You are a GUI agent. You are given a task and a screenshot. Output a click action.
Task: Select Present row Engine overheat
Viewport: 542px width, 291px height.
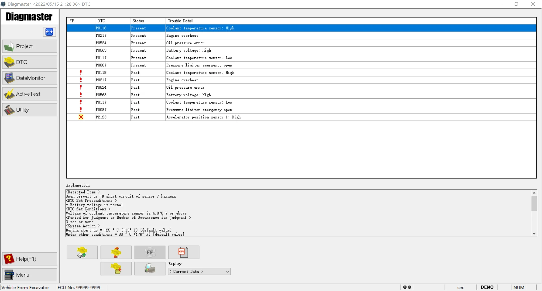(301, 36)
